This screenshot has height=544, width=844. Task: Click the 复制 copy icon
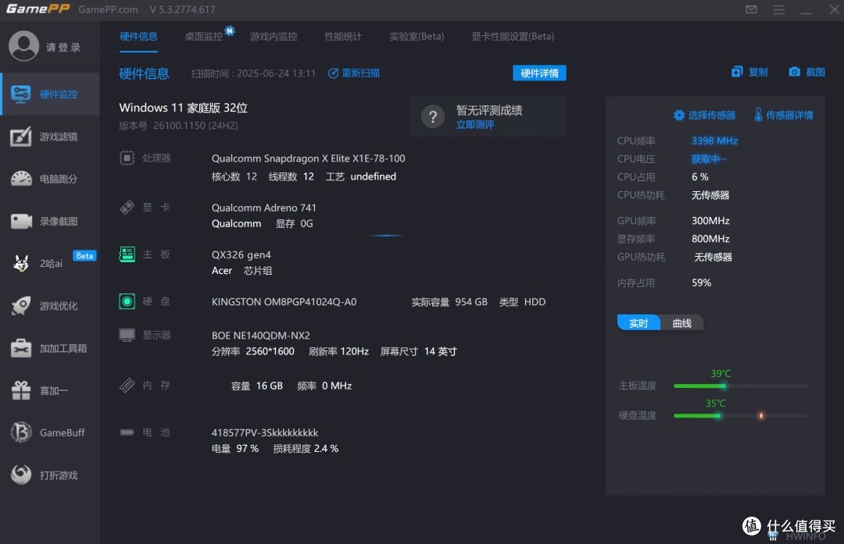[737, 72]
